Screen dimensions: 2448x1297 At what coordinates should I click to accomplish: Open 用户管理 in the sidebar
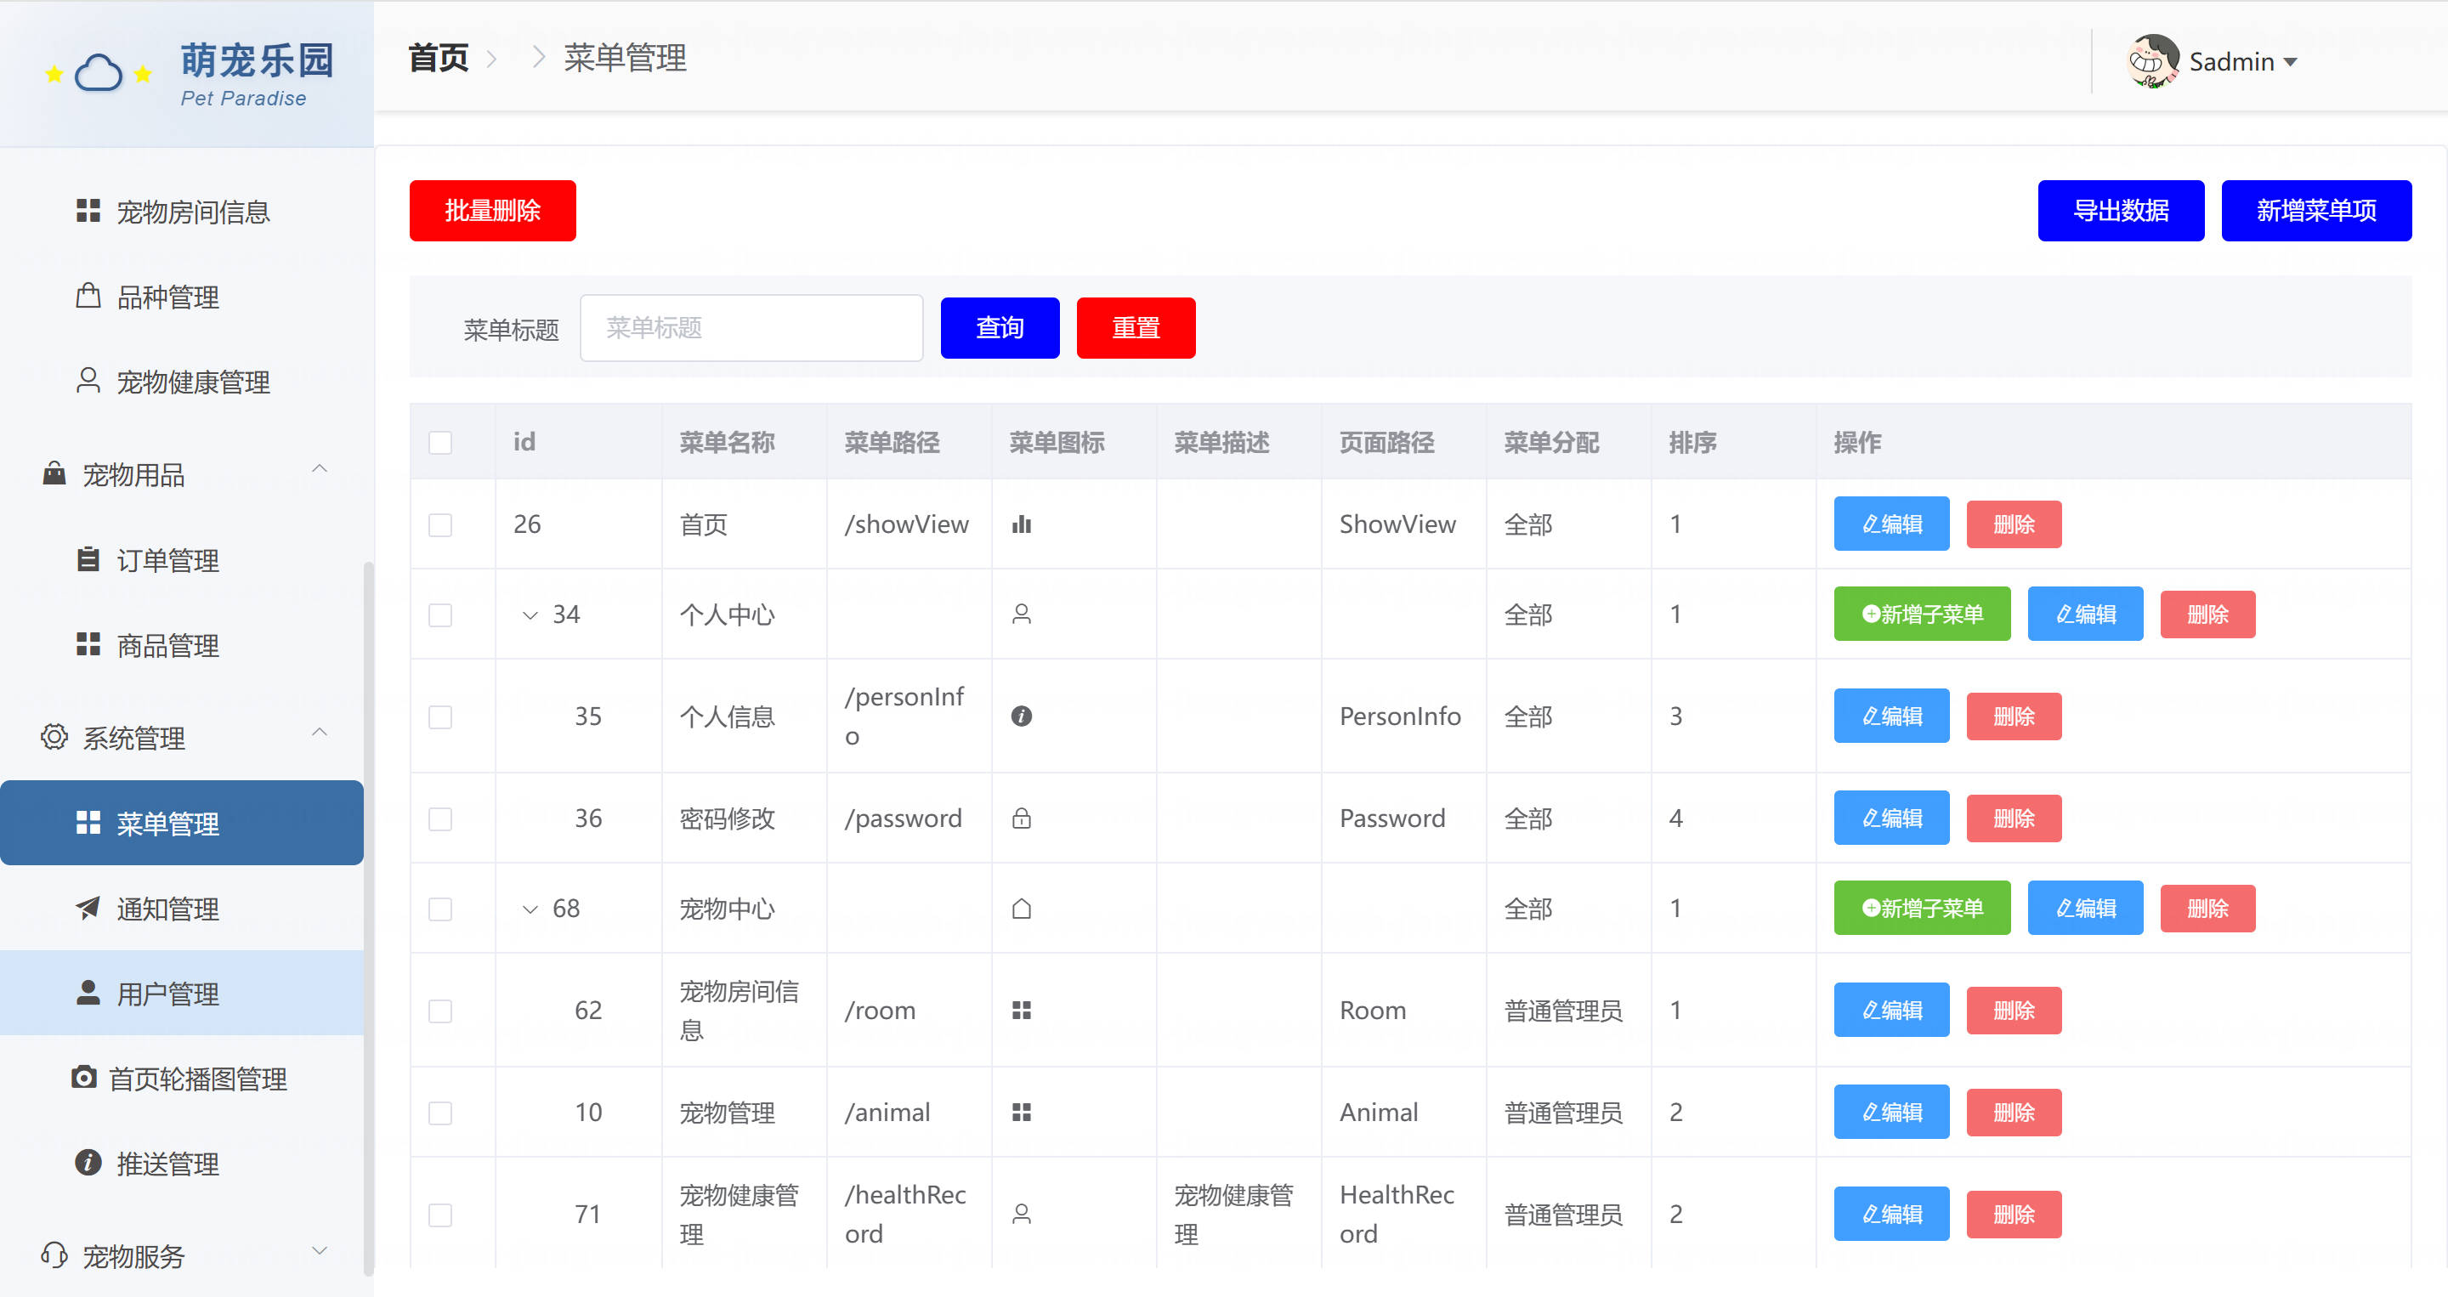point(182,993)
